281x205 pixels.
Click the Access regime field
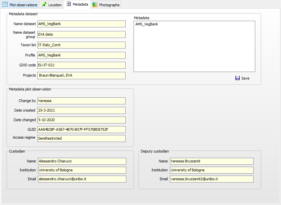81,138
